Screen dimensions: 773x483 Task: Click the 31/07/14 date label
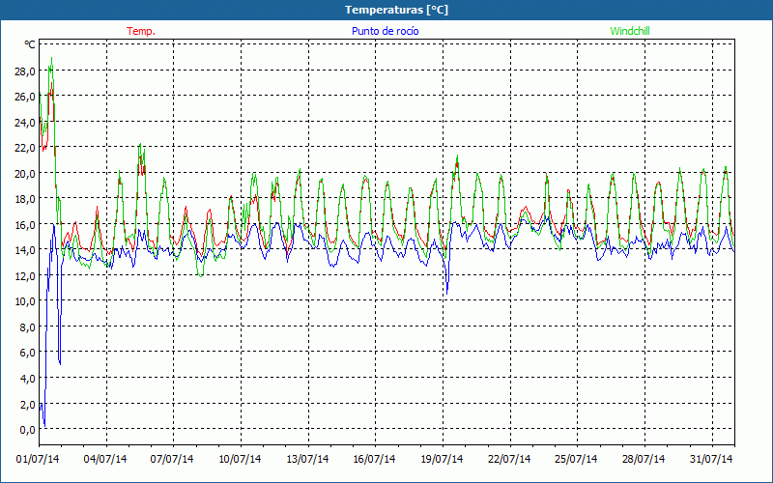point(711,460)
